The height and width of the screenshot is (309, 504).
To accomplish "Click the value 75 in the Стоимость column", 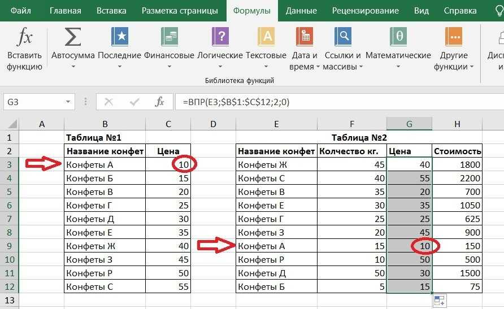I will [457, 286].
